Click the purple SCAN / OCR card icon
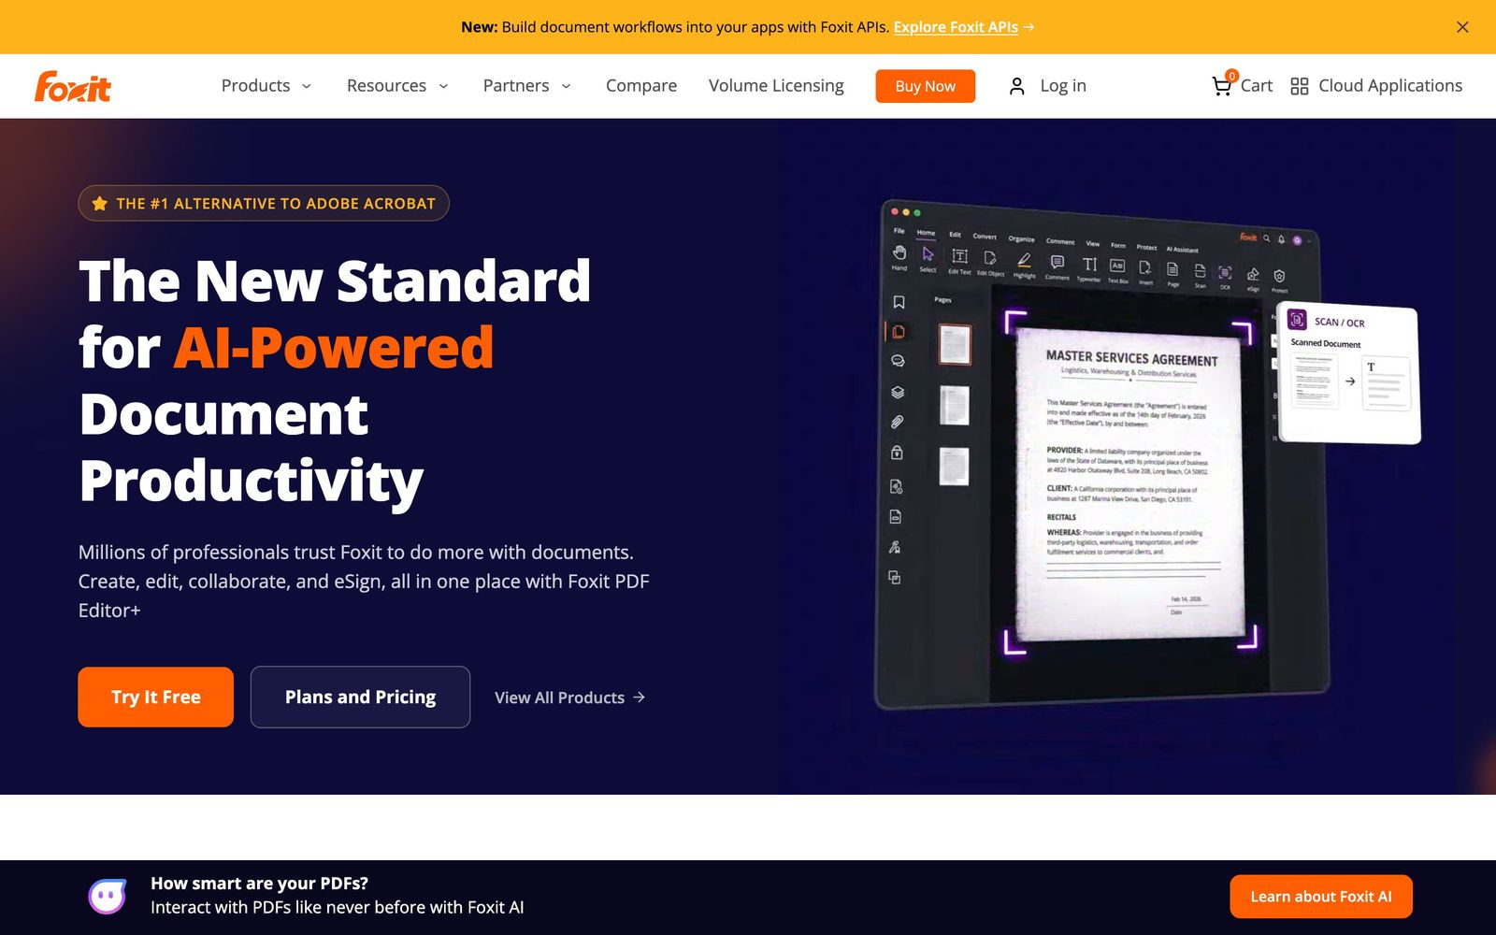 1297,320
